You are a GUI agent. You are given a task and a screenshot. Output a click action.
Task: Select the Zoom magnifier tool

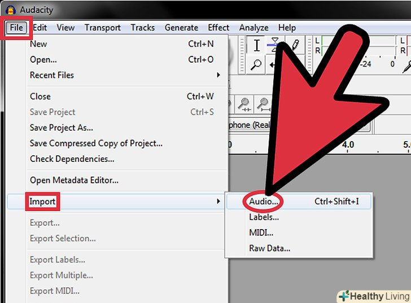[256, 64]
